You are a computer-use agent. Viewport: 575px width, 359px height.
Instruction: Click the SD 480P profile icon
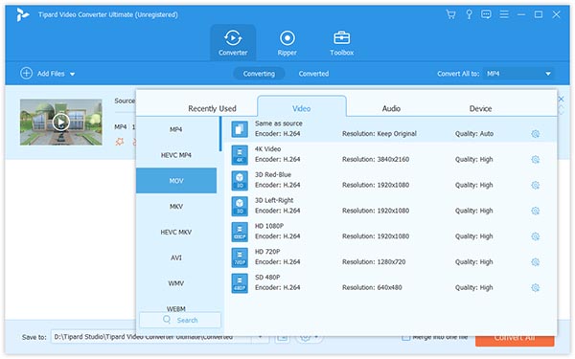pyautogui.click(x=240, y=282)
